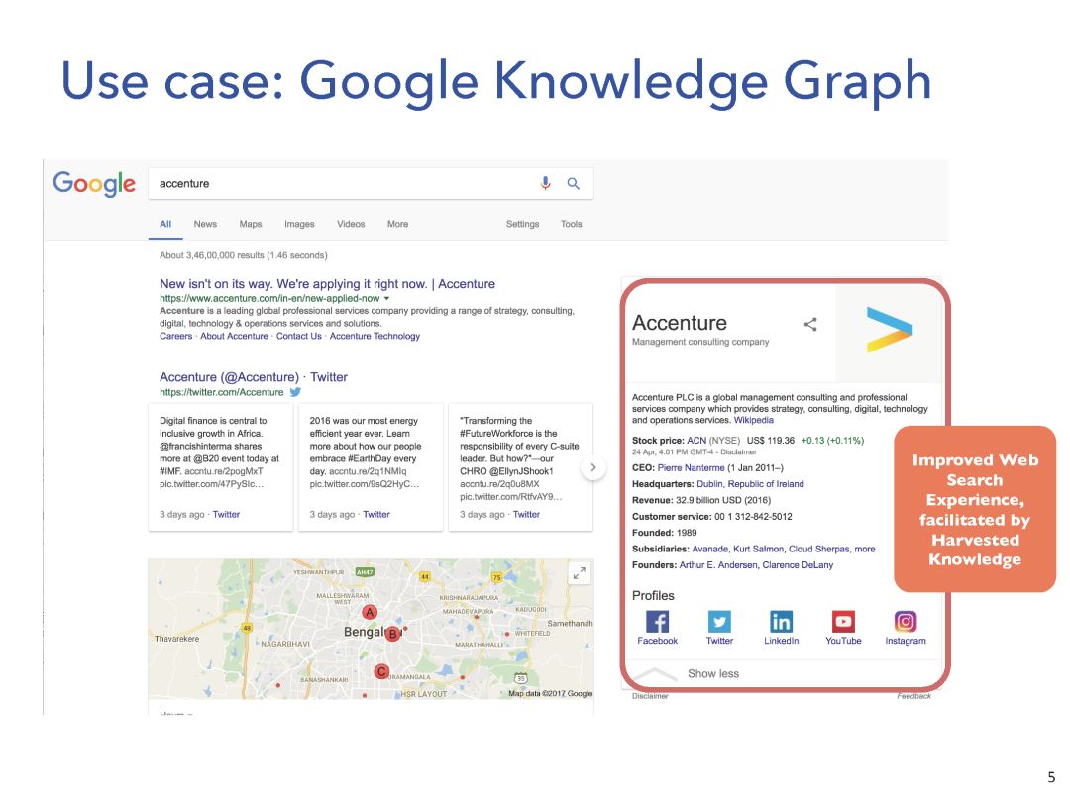Click the Disclaimer link below the panel

coord(650,696)
